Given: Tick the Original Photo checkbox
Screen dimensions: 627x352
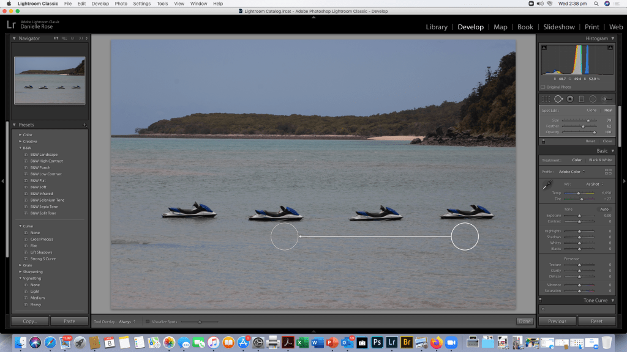Looking at the screenshot, I should coord(543,87).
